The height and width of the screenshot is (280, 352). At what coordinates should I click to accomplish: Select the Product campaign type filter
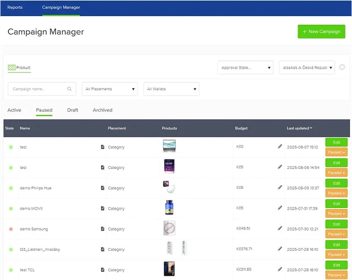pyautogui.click(x=19, y=68)
